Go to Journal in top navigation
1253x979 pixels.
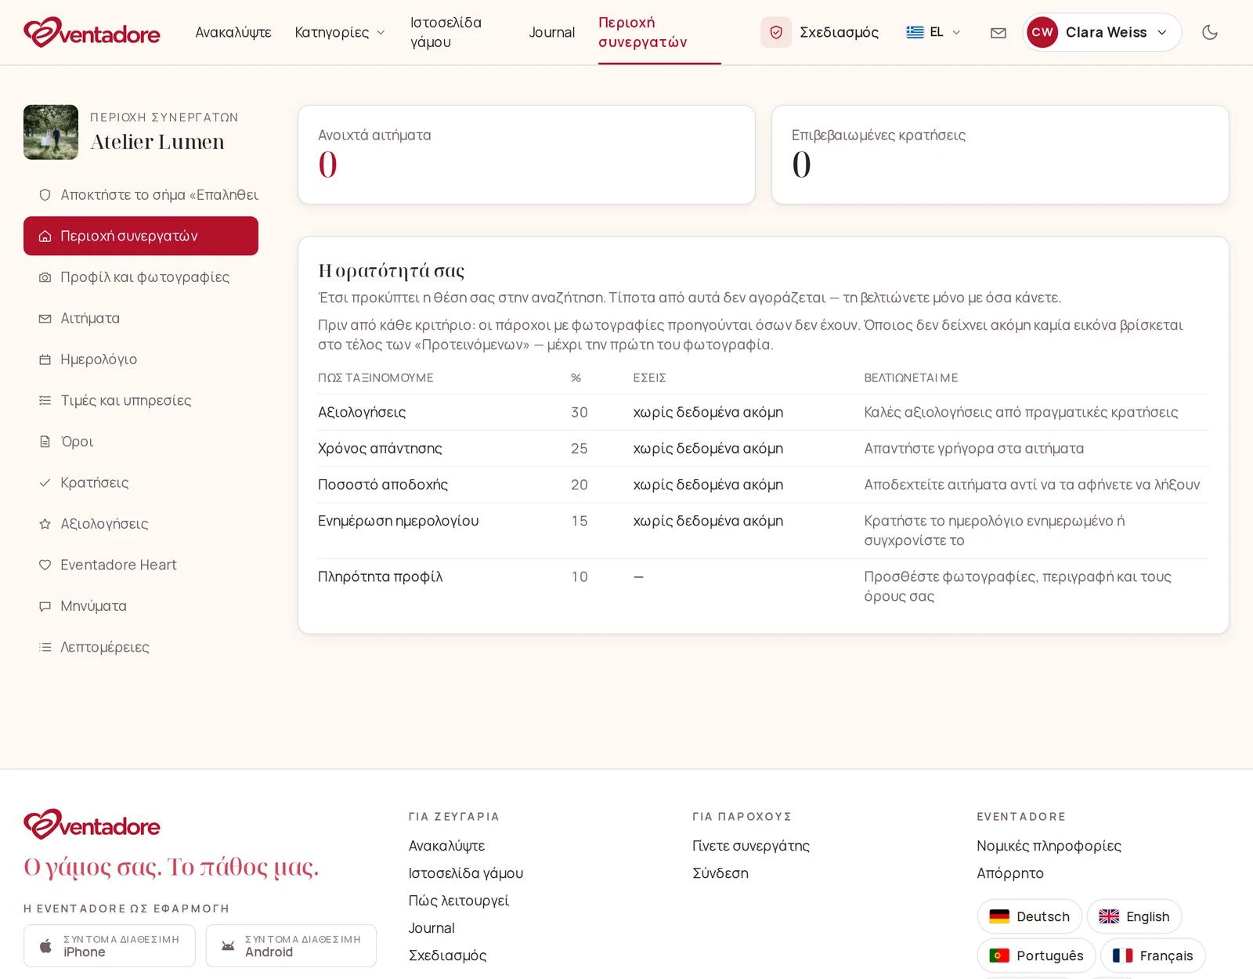[551, 32]
